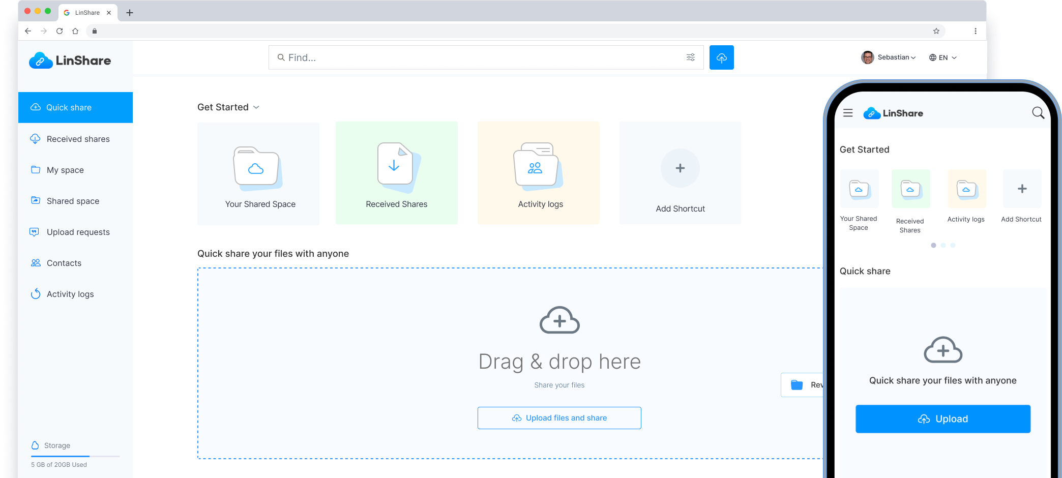The width and height of the screenshot is (1062, 478).
Task: Select My space in the sidebar
Action: [65, 170]
